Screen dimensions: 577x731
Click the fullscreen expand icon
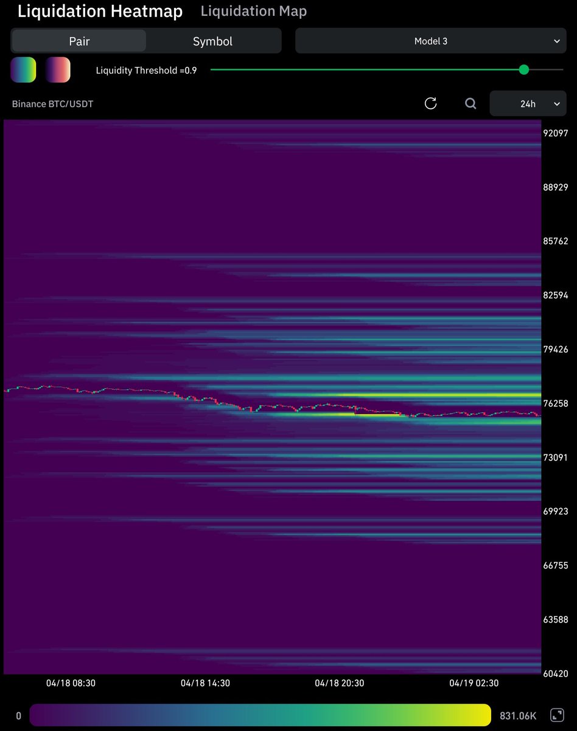tap(556, 715)
